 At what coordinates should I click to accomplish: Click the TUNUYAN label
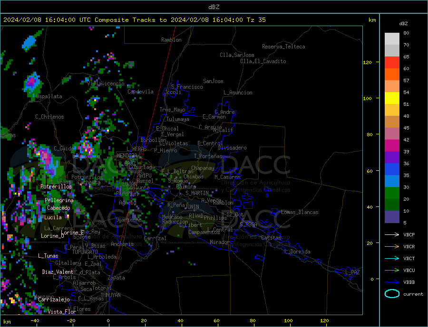pos(110,295)
